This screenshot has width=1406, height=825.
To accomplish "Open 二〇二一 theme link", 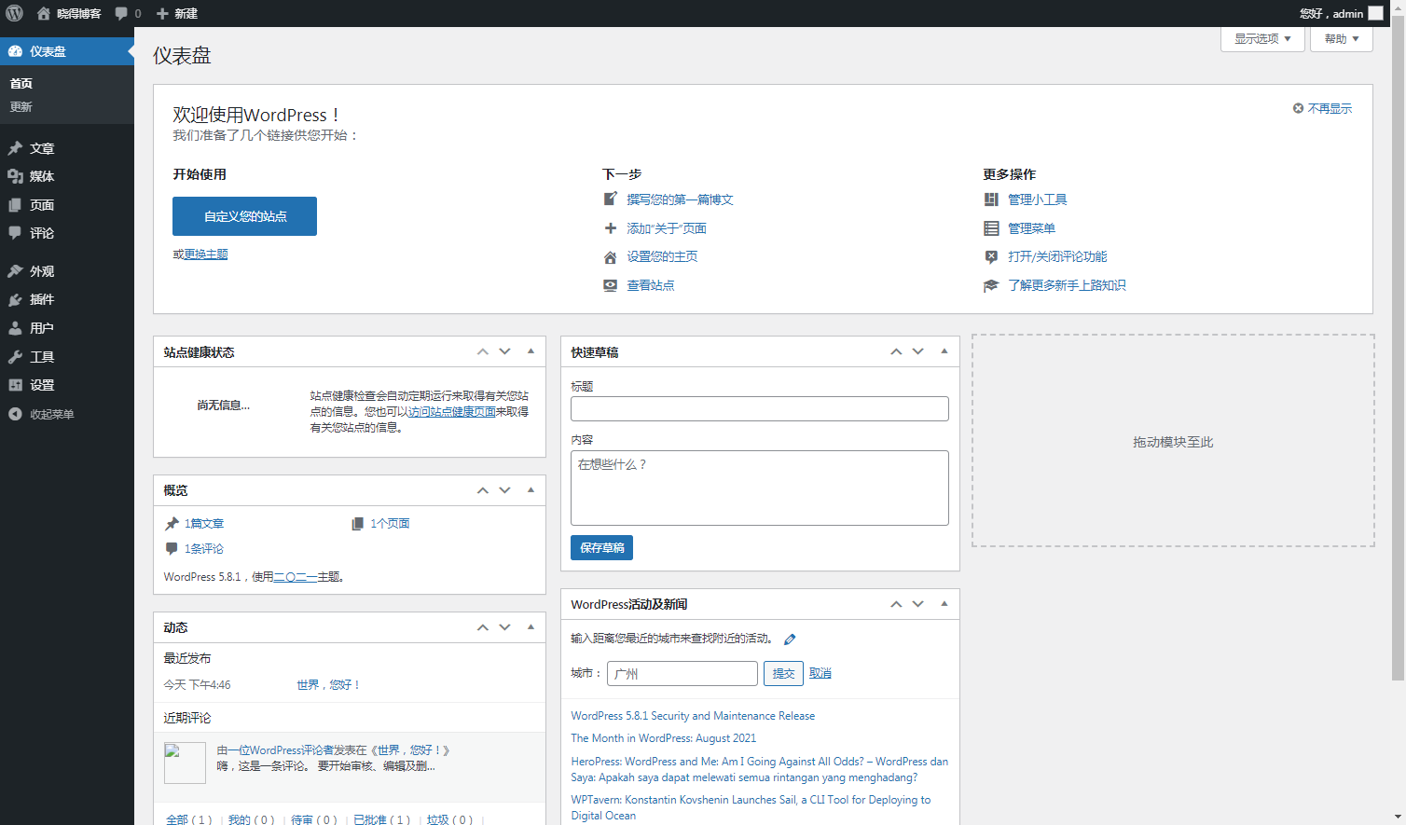I will click(296, 577).
